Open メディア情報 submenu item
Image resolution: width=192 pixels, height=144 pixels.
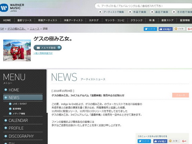click(19, 114)
